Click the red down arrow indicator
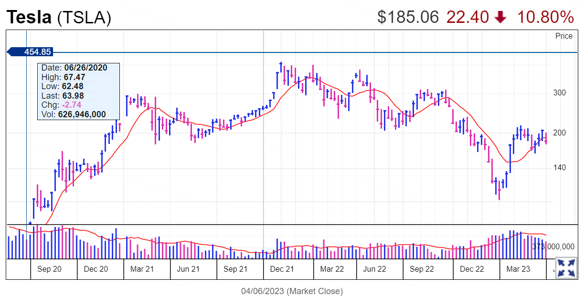The image size is (584, 296). coord(500,18)
